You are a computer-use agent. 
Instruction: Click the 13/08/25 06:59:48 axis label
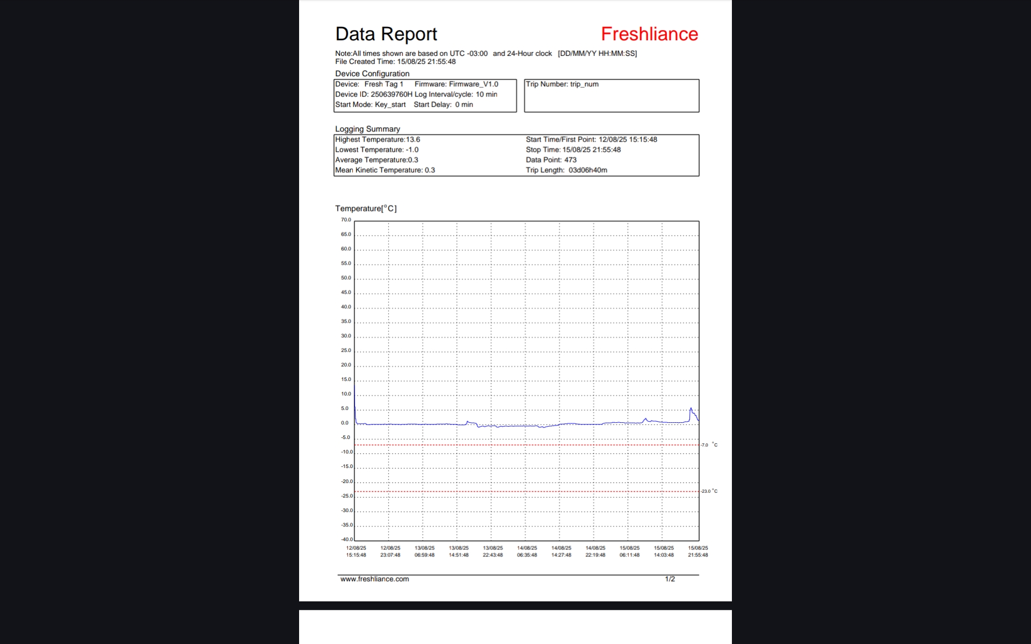(424, 552)
